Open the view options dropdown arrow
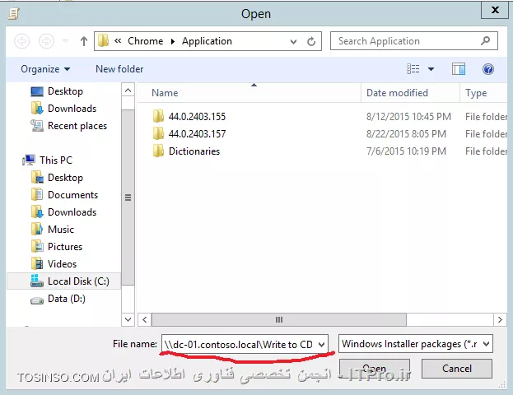The width and height of the screenshot is (513, 395). coord(431,69)
